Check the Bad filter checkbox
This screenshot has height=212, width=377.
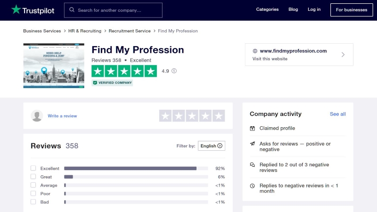33,202
